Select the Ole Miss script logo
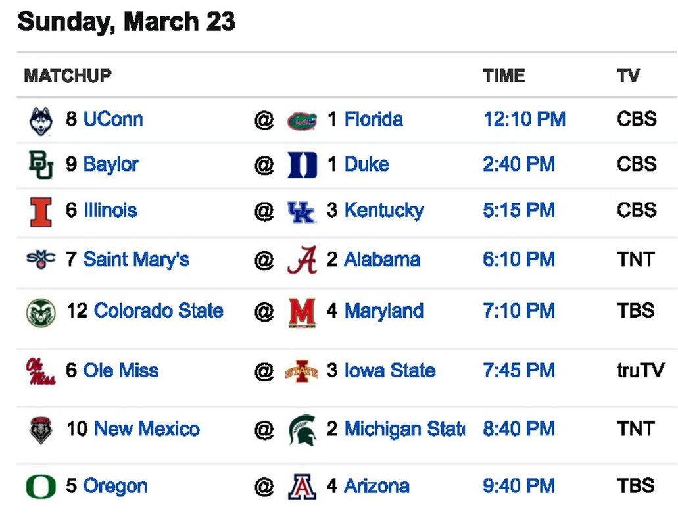The height and width of the screenshot is (526, 678). click(40, 371)
